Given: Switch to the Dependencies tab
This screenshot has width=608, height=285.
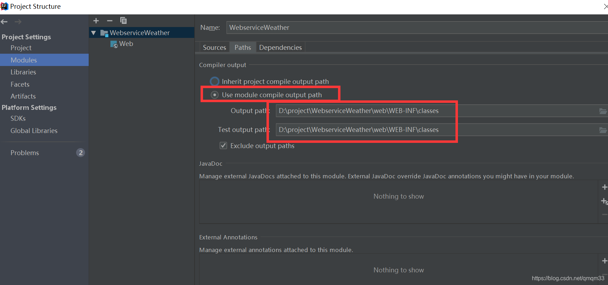Looking at the screenshot, I should 281,47.
